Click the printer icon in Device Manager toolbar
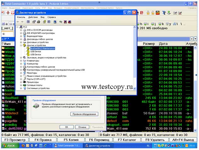Image resolution: width=199 pixels, height=150 pixels. [38, 22]
